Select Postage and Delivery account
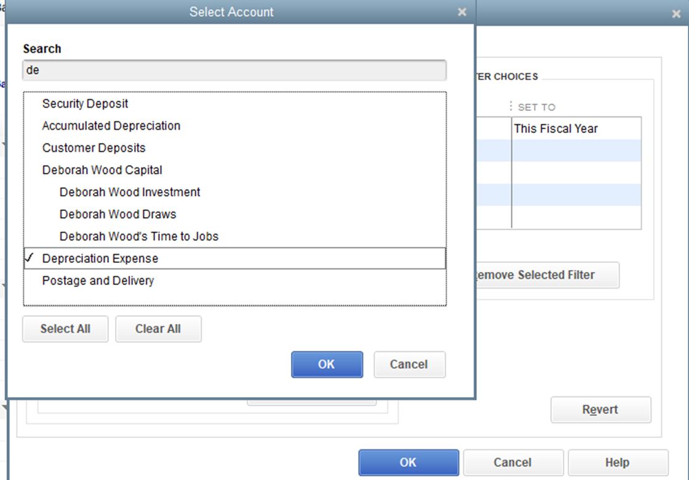 click(98, 281)
